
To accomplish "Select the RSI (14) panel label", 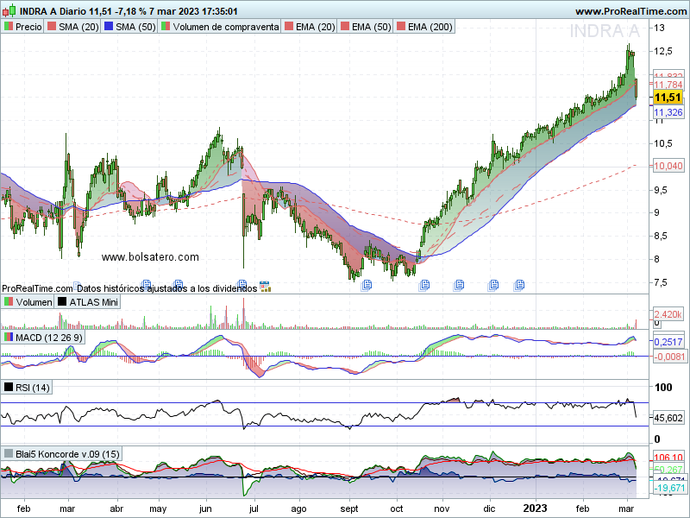I will click(27, 388).
